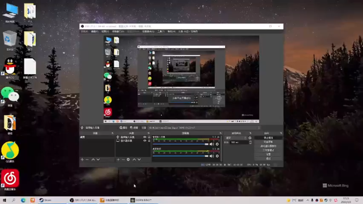Open the Tools menu in OBS
The height and width of the screenshot is (204, 363).
(161, 31)
